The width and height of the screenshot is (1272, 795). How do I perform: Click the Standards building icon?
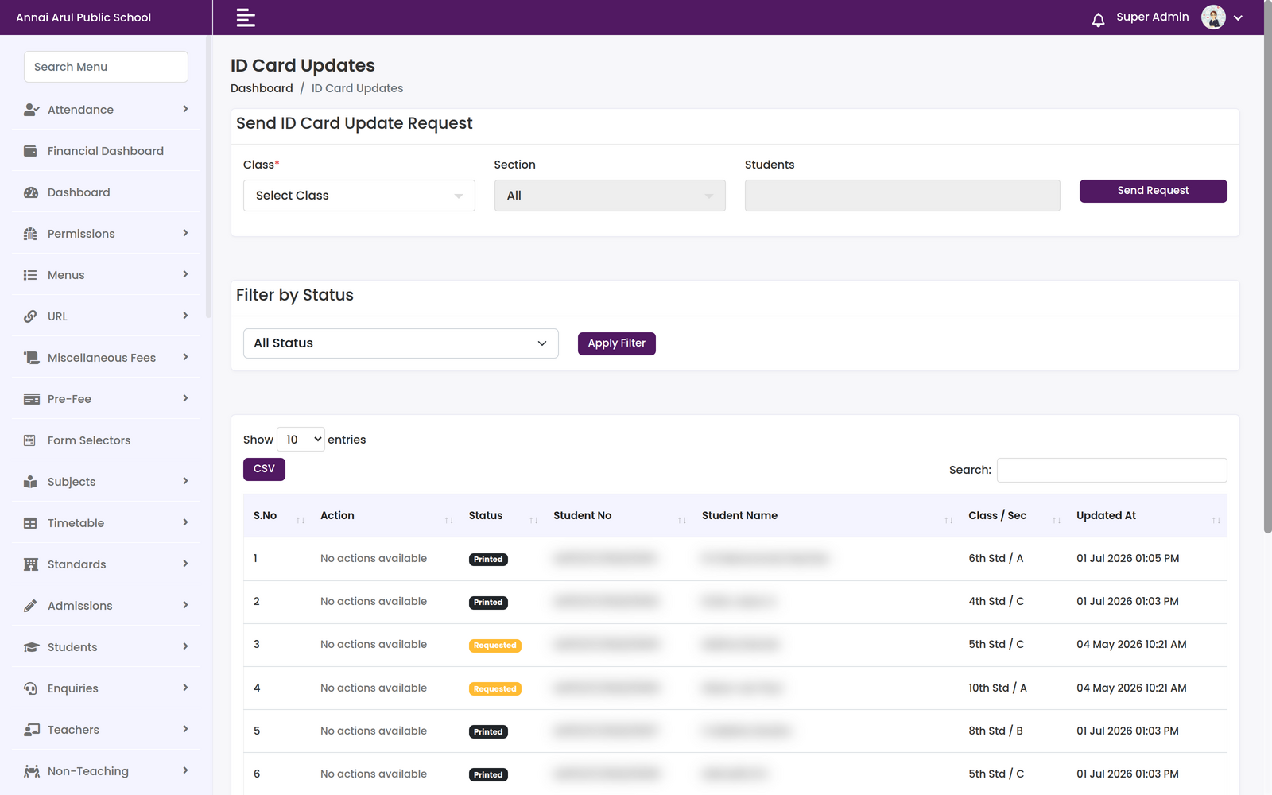(x=30, y=564)
